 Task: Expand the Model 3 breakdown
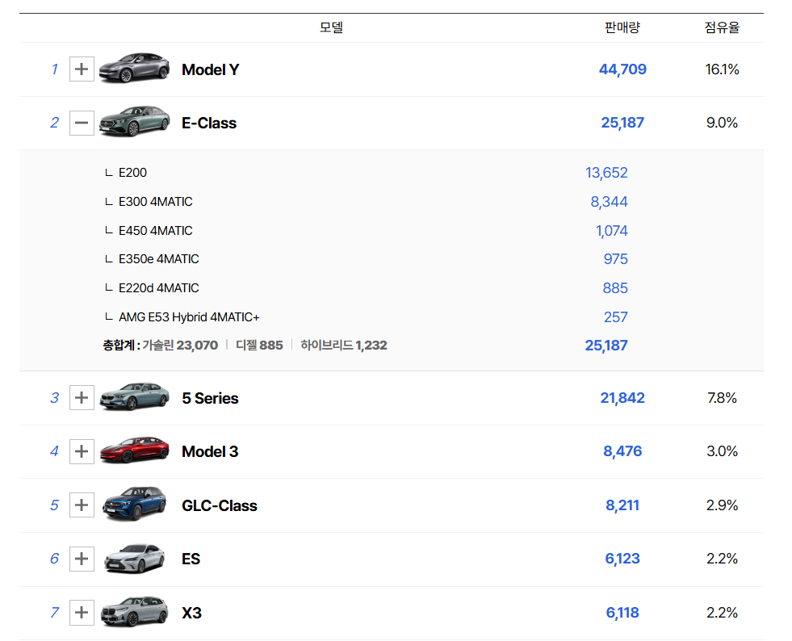82,452
